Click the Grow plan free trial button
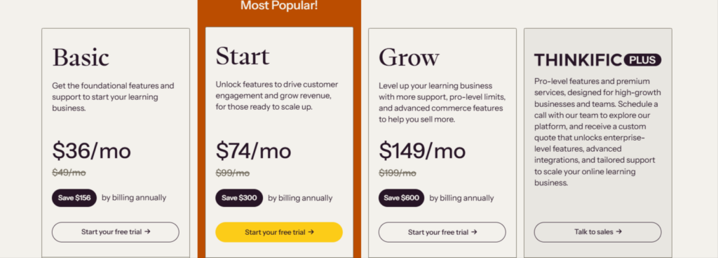Viewport: 718px width, 258px height. (442, 232)
